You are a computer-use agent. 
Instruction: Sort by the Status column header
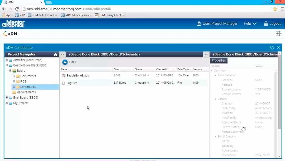[144, 69]
